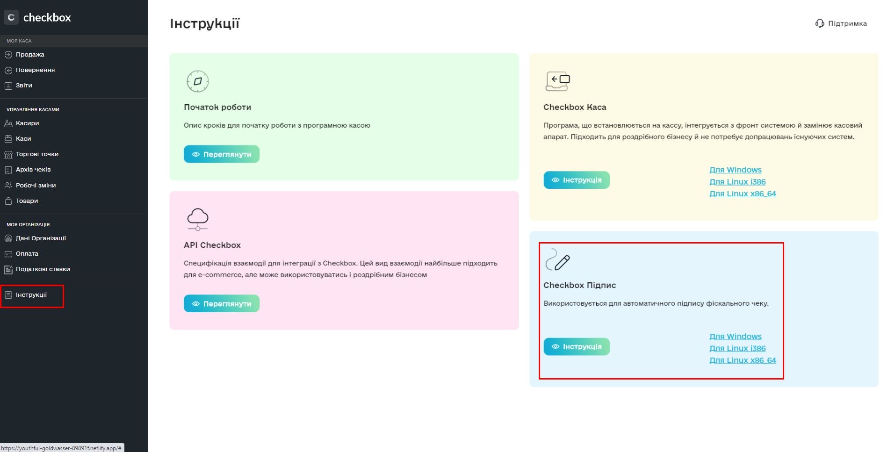
Task: Click headset icon next to Підтримка
Action: tap(820, 23)
